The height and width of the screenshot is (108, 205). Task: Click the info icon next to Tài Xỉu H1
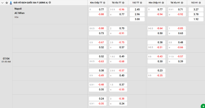point(181,3)
